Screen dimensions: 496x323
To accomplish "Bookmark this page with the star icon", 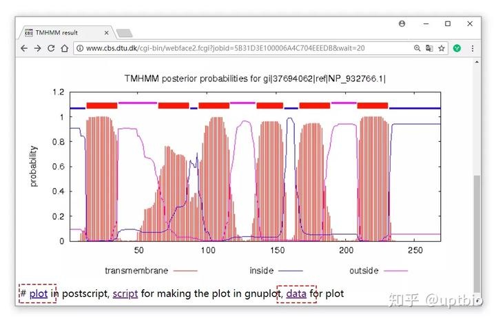I will [442, 48].
